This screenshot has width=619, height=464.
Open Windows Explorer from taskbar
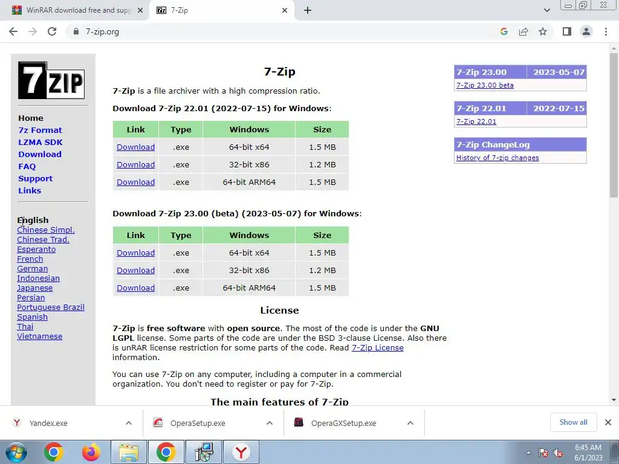pyautogui.click(x=129, y=452)
